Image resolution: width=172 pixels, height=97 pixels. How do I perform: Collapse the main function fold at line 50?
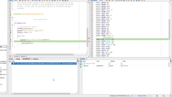coord(12,25)
